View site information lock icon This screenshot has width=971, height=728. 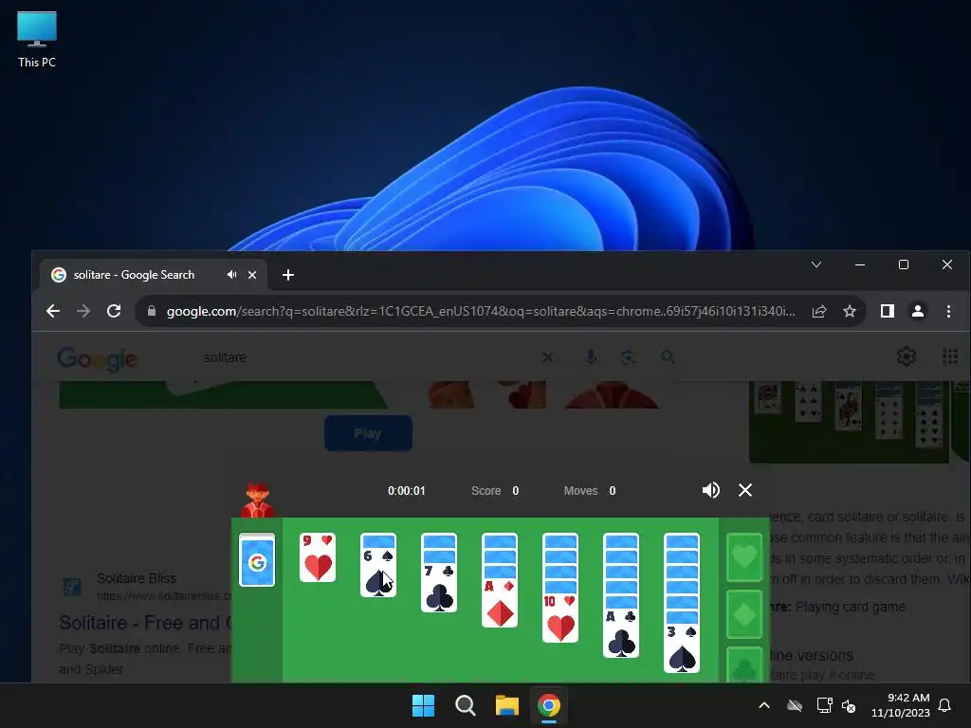pyautogui.click(x=151, y=311)
